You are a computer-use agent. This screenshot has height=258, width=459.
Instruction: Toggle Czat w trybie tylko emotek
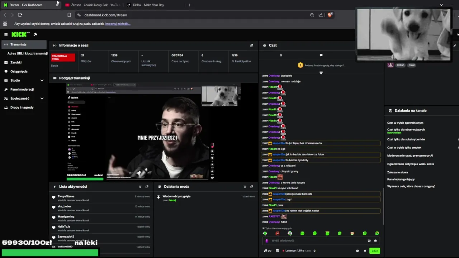[x=404, y=148]
